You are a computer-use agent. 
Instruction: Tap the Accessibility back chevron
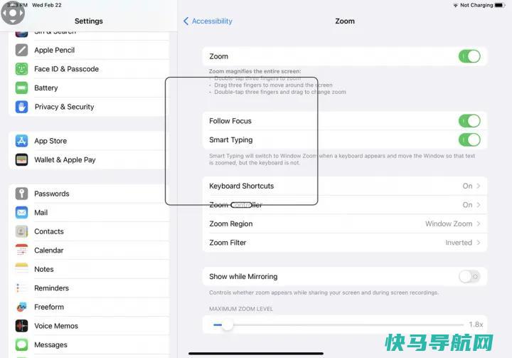point(186,21)
